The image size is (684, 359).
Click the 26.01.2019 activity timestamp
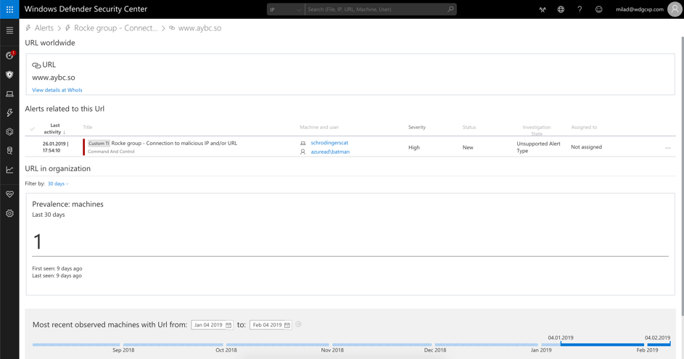[x=55, y=147]
